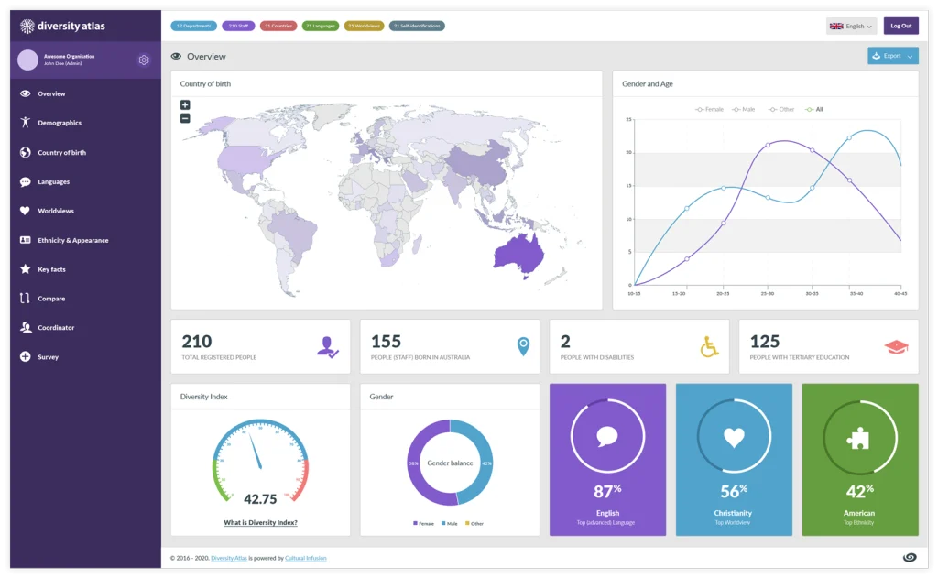This screenshot has height=578, width=938.
Task: Click the Languages speech bubble icon
Action: [x=25, y=182]
